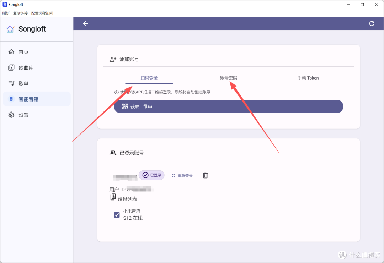The width and height of the screenshot is (384, 263).
Task: Click the 歌单 playlist icon
Action: pyautogui.click(x=11, y=83)
